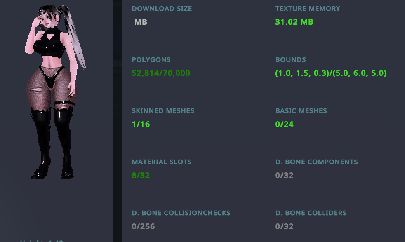Select the Download Size label
The height and width of the screenshot is (242, 405).
point(162,9)
